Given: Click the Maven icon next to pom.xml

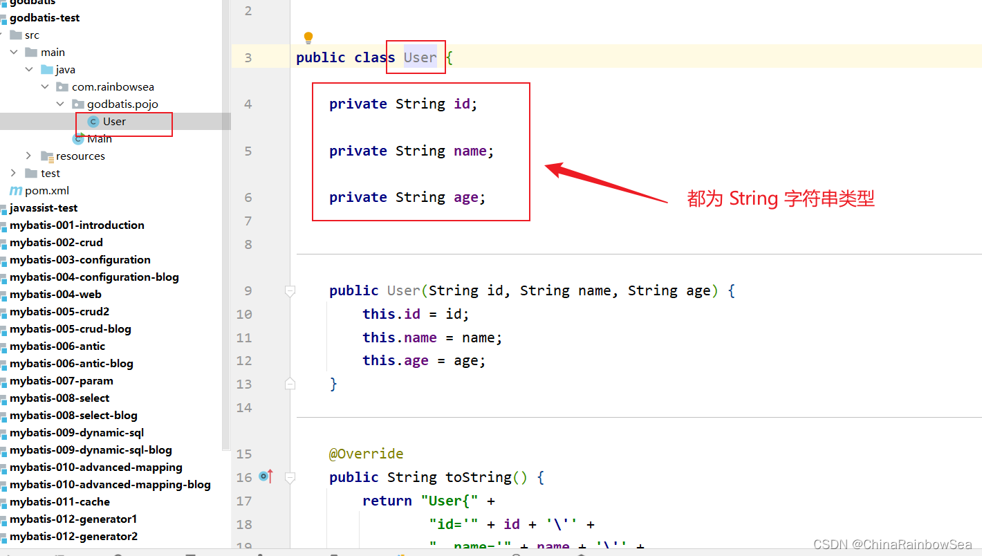Looking at the screenshot, I should [15, 190].
